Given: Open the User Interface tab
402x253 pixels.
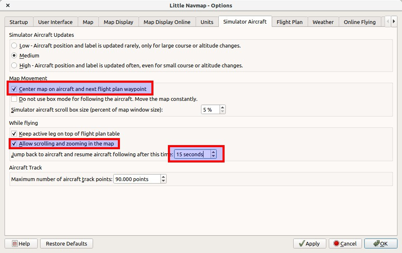Looking at the screenshot, I should click(55, 22).
